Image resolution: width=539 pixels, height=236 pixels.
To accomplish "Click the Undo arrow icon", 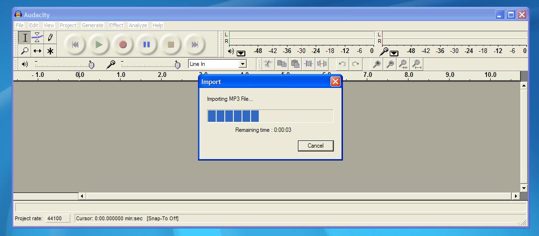I will 342,64.
